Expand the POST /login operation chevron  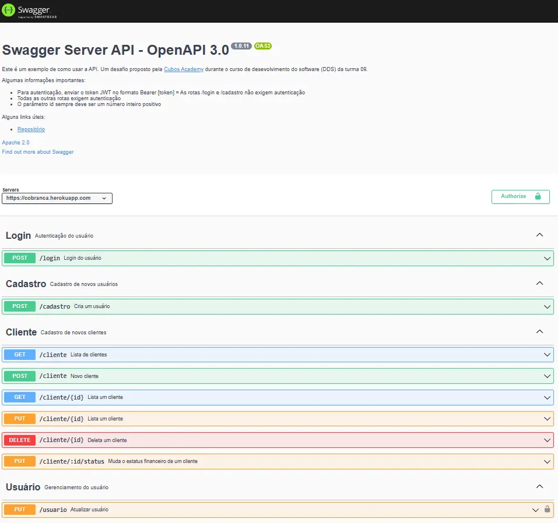click(547, 259)
